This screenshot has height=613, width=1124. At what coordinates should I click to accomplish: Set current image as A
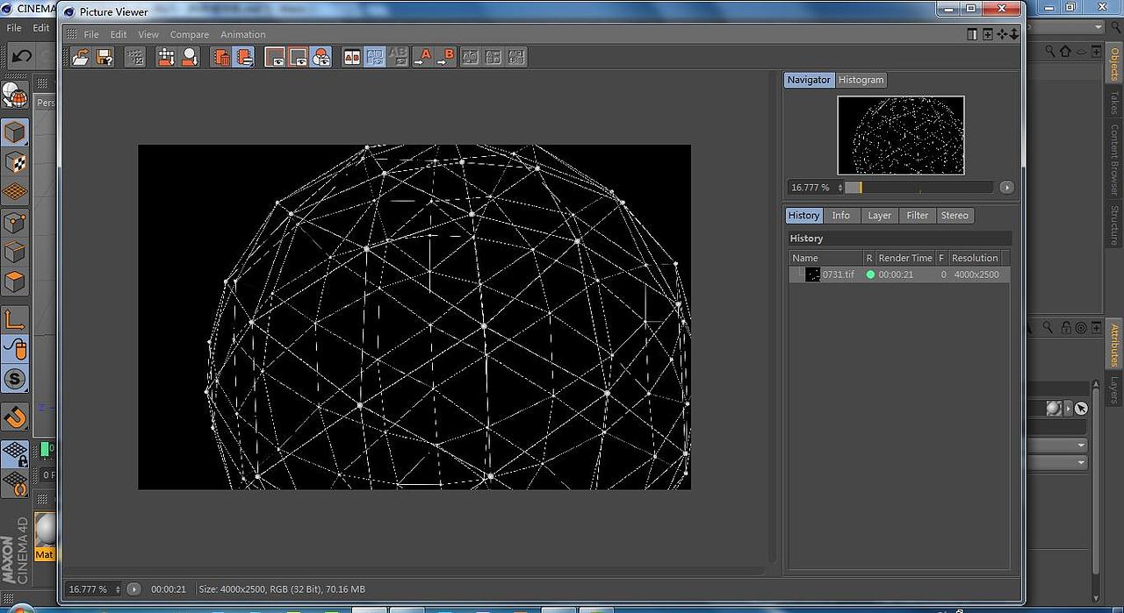pyautogui.click(x=422, y=57)
